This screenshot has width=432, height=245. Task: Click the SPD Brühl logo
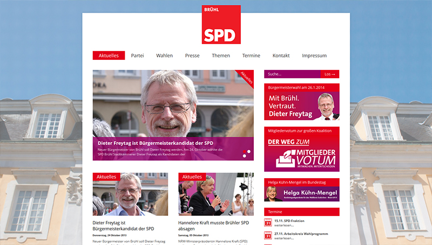(x=221, y=24)
